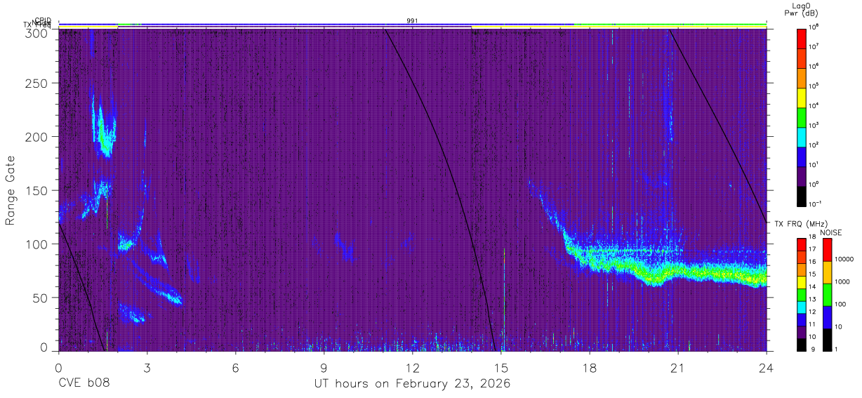The image size is (862, 398).
Task: Click the green segment of top noise strip
Action: tap(670, 25)
